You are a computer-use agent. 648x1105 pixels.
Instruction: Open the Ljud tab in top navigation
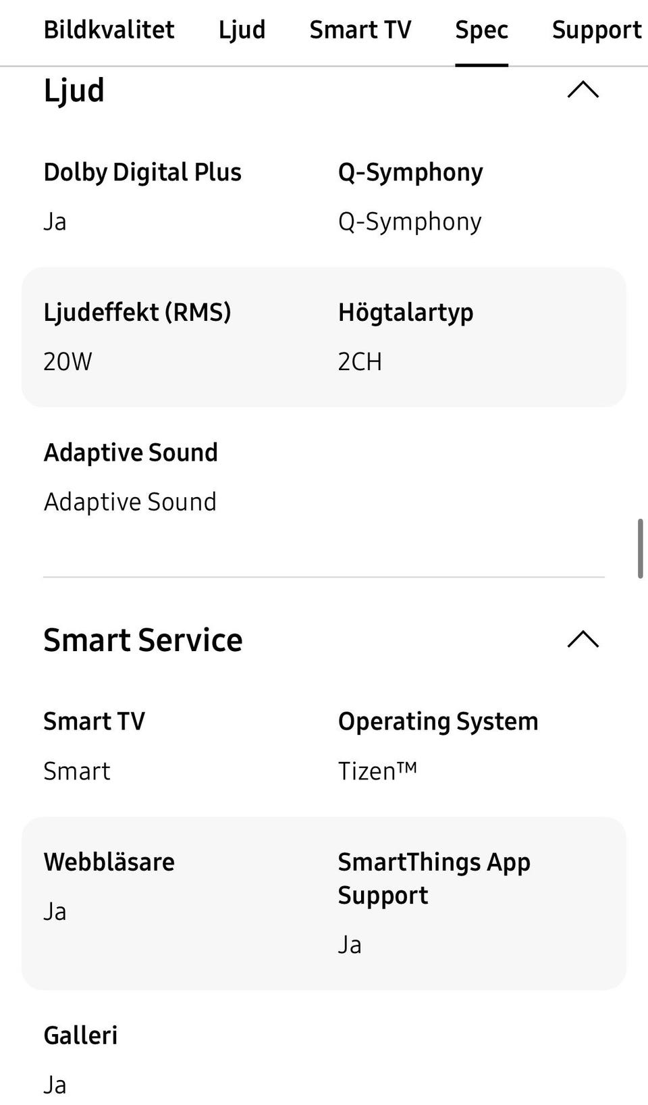242,30
